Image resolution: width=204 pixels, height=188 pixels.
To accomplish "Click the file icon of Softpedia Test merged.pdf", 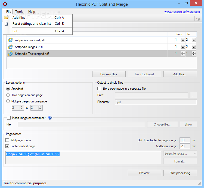I will tap(10, 54).
